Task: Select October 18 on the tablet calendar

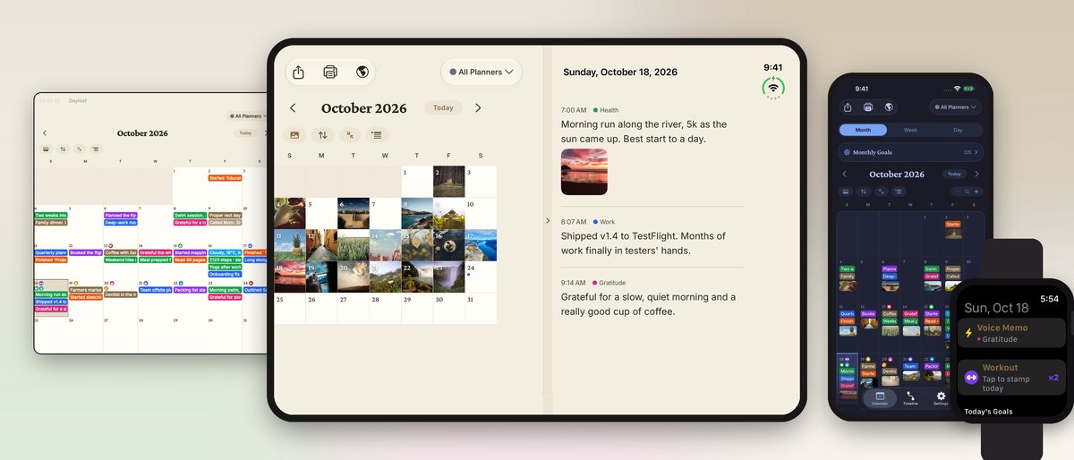Action: (289, 277)
